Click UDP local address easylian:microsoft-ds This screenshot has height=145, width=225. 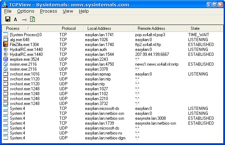pyautogui.click(x=102, y=128)
